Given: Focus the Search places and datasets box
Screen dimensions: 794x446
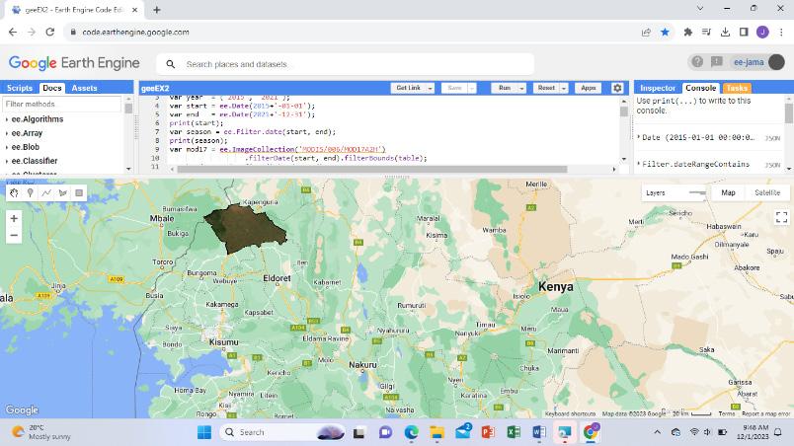Looking at the screenshot, I should [346, 64].
